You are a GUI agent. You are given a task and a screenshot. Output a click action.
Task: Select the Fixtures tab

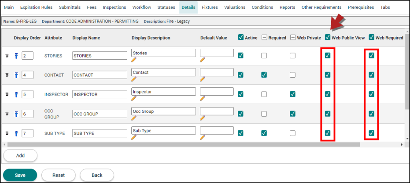pyautogui.click(x=210, y=7)
